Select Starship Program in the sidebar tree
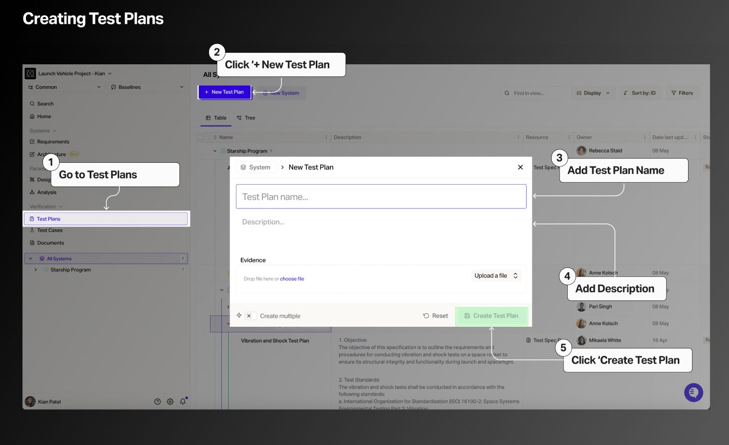The image size is (729, 445). pyautogui.click(x=71, y=270)
